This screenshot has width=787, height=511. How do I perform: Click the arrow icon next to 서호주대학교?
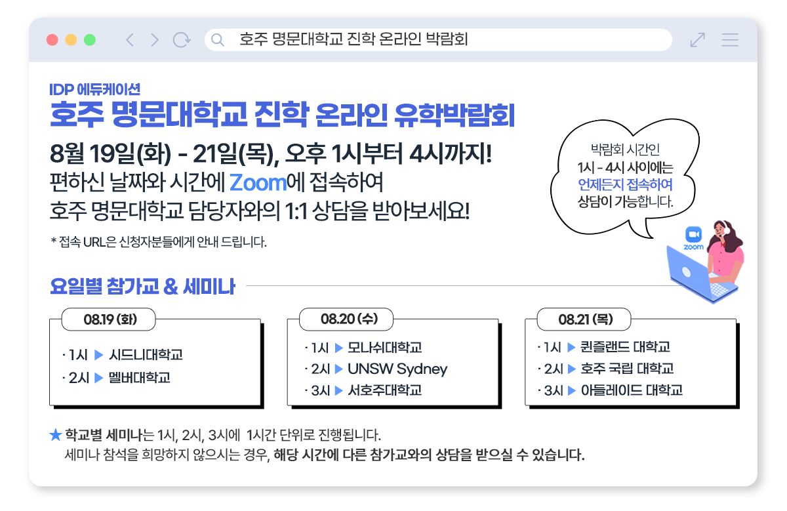(x=339, y=390)
